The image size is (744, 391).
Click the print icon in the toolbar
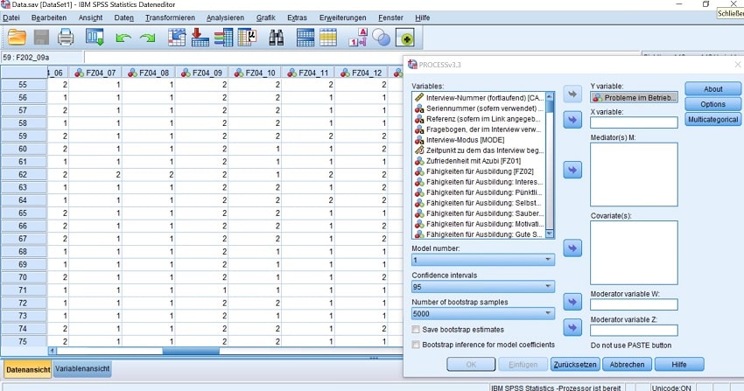tap(67, 37)
